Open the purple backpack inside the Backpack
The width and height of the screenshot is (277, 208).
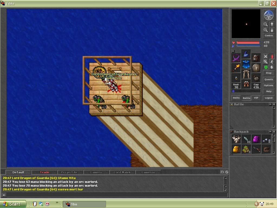(256, 139)
